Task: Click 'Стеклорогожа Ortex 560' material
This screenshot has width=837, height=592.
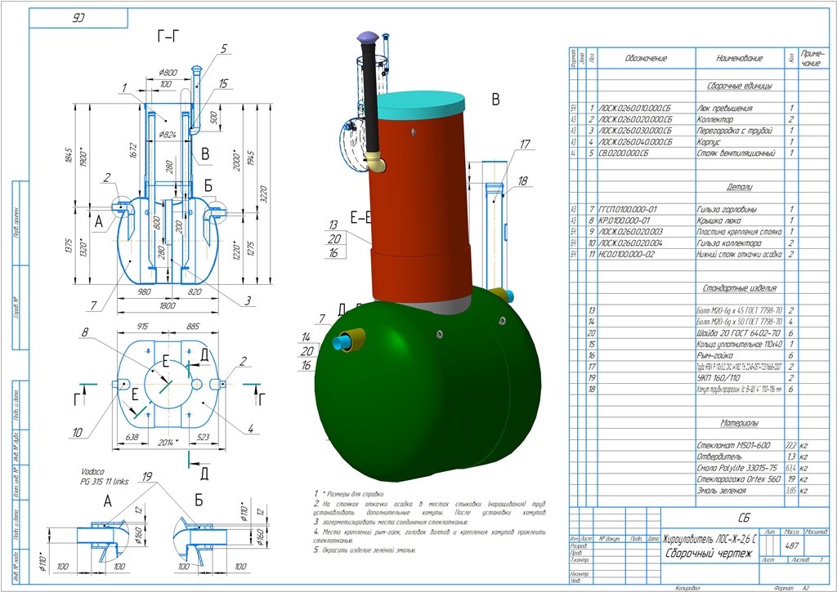Action: pyautogui.click(x=739, y=479)
